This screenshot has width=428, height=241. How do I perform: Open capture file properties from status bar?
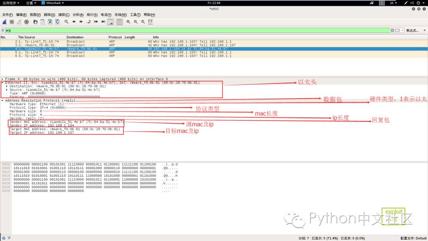coord(9,238)
